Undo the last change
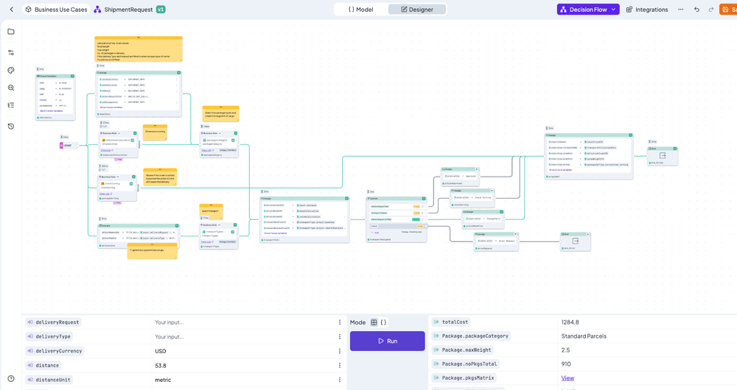737x390 pixels. click(x=696, y=10)
